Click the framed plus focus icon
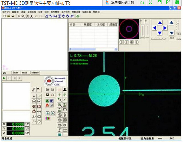Viewport: 183px width, 143px height. (x=47, y=113)
